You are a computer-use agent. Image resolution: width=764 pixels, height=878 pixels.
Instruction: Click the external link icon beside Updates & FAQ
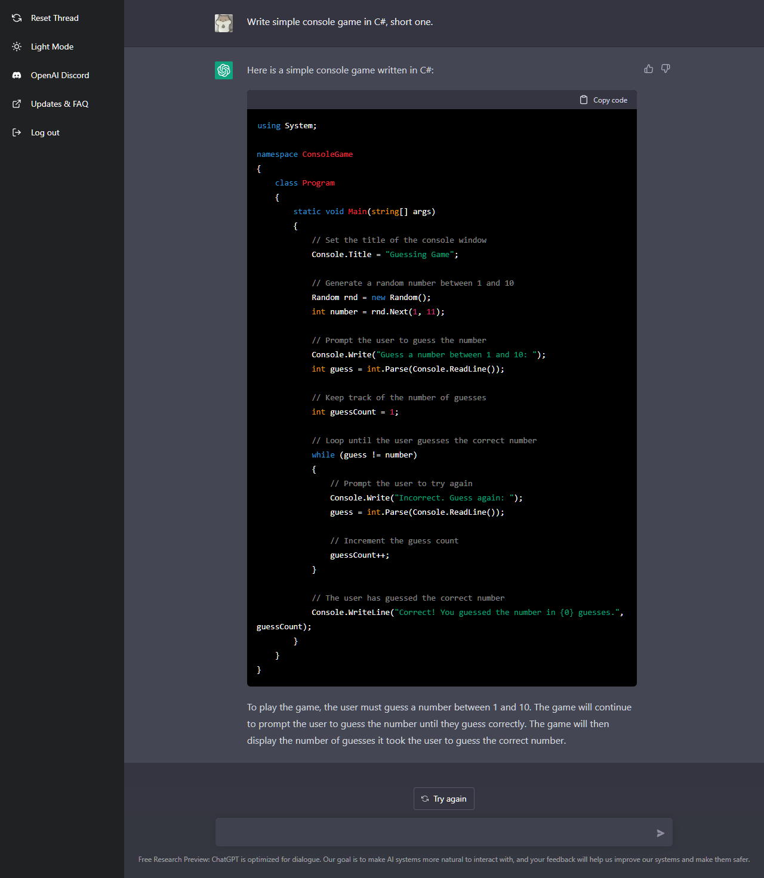17,104
